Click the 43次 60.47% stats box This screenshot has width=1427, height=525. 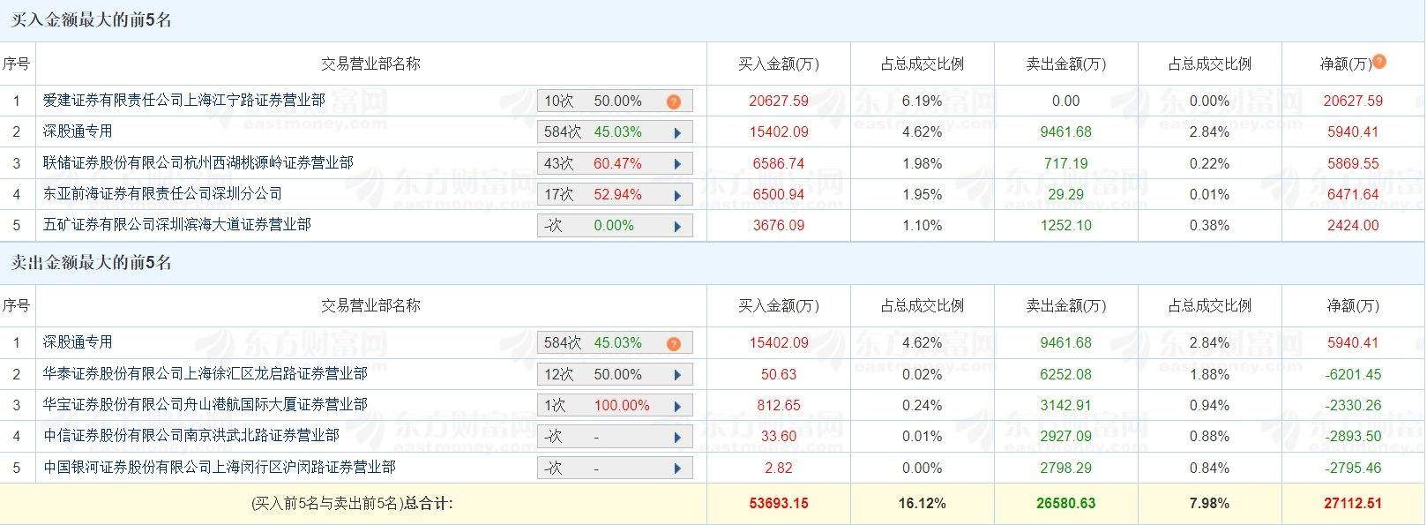pyautogui.click(x=600, y=164)
